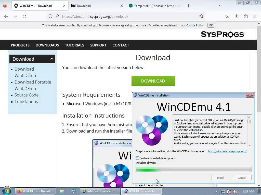Click the 'System Requirements' heading

pos(91,95)
